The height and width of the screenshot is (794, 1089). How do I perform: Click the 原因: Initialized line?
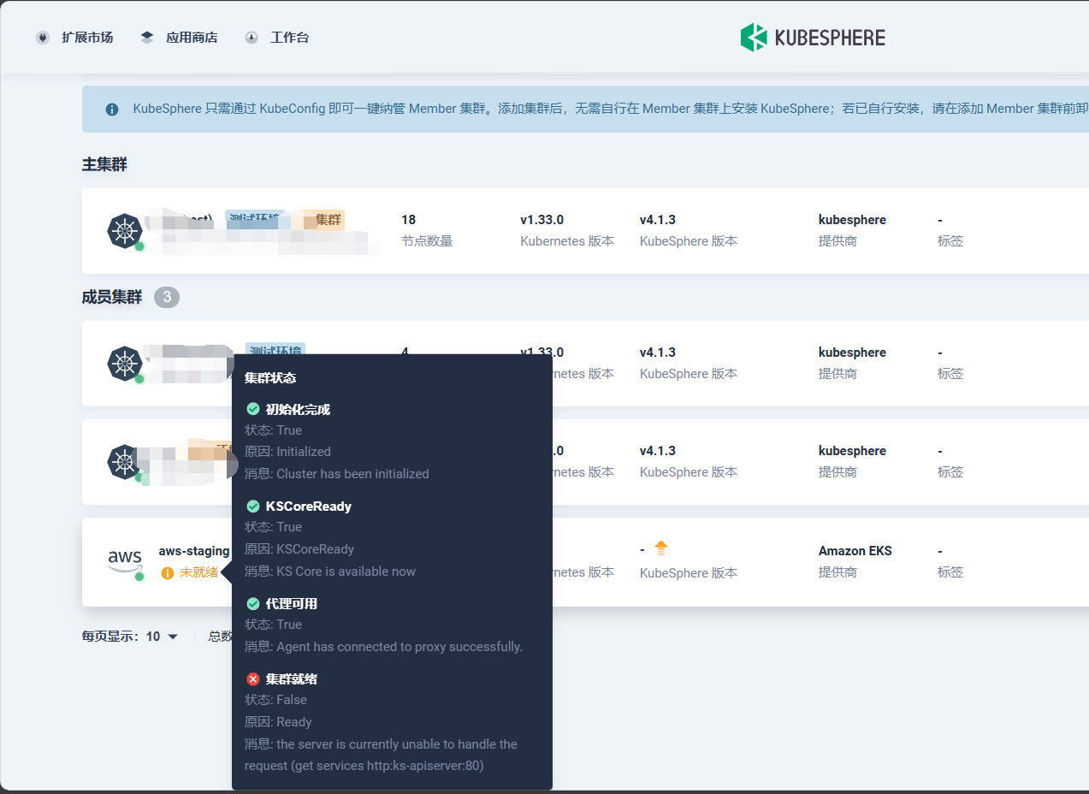(x=287, y=452)
